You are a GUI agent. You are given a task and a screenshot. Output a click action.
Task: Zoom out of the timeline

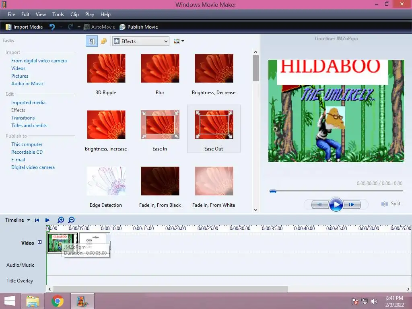coord(71,220)
